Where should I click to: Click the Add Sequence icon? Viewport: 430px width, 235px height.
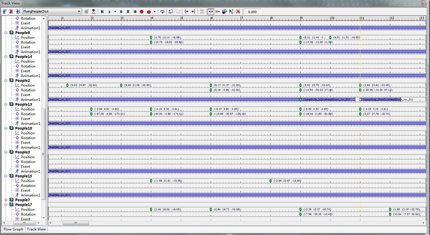4,12
